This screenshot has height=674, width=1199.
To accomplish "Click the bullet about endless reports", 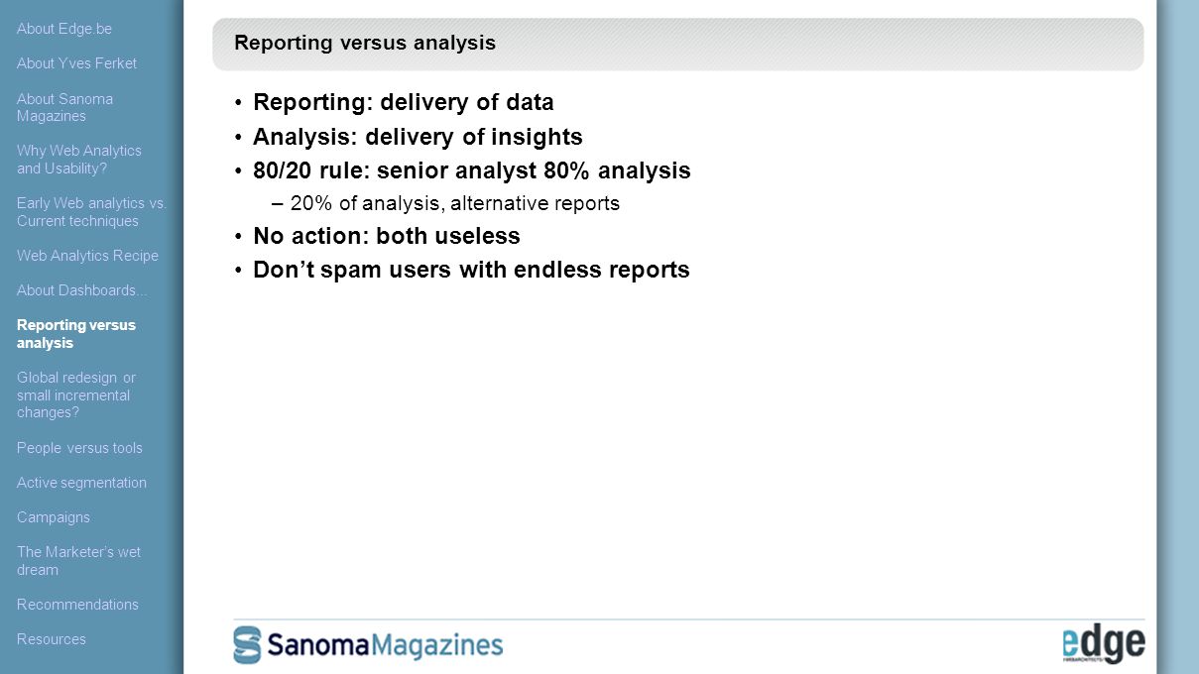I will coord(471,270).
